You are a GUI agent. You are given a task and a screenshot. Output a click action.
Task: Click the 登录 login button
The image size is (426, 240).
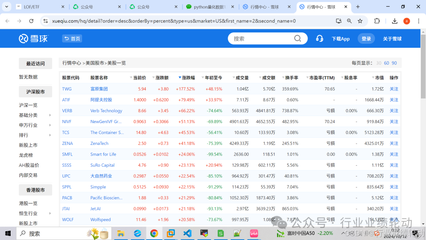tap(366, 39)
